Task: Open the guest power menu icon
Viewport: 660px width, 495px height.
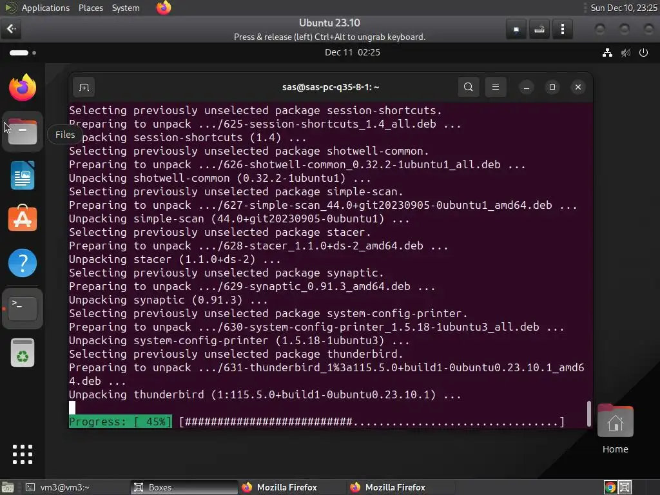Action: pyautogui.click(x=643, y=53)
